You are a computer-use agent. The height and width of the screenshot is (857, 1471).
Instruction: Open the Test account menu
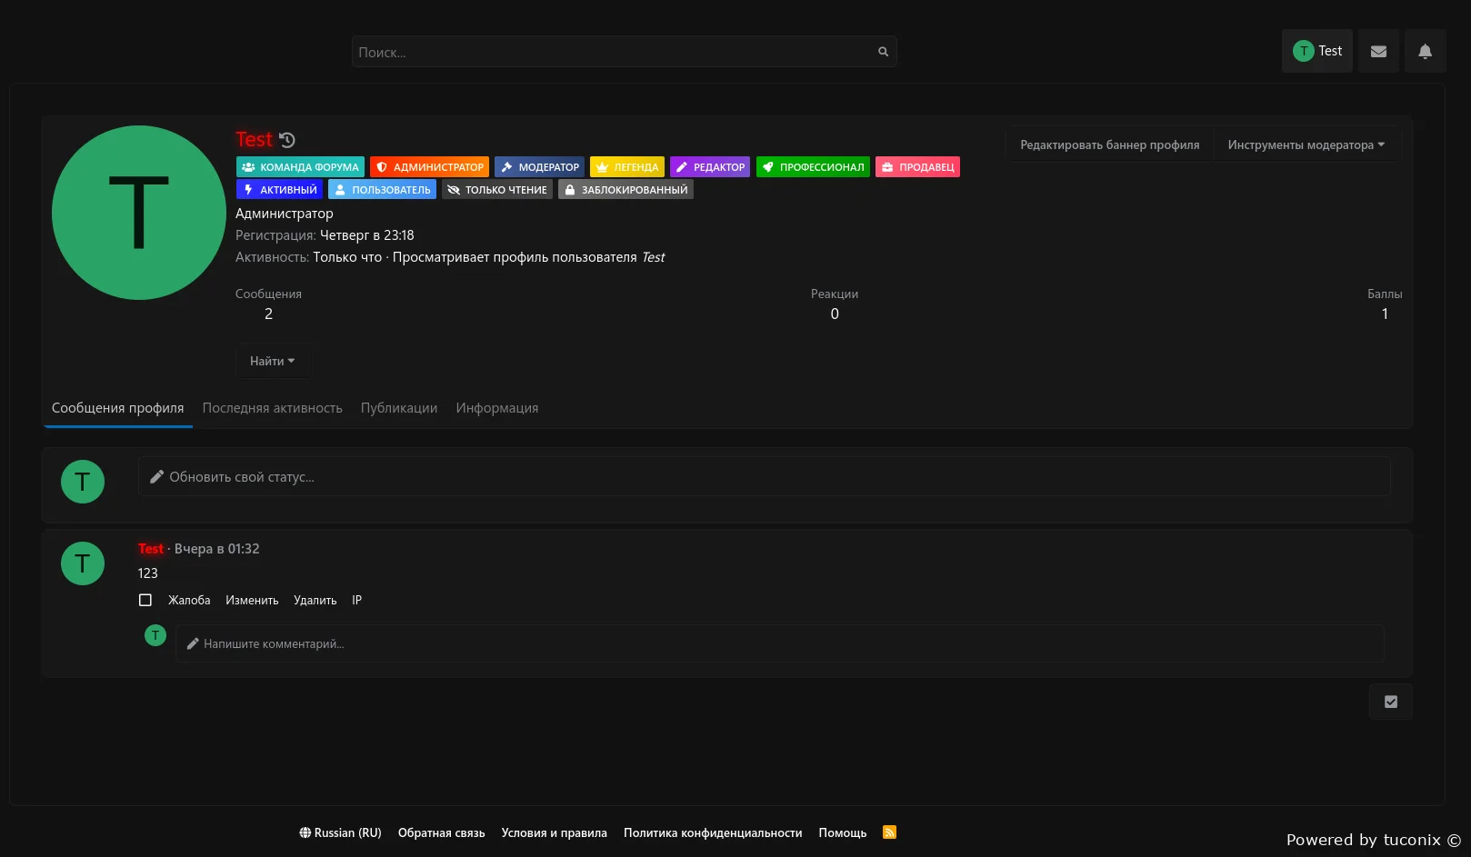1317,51
